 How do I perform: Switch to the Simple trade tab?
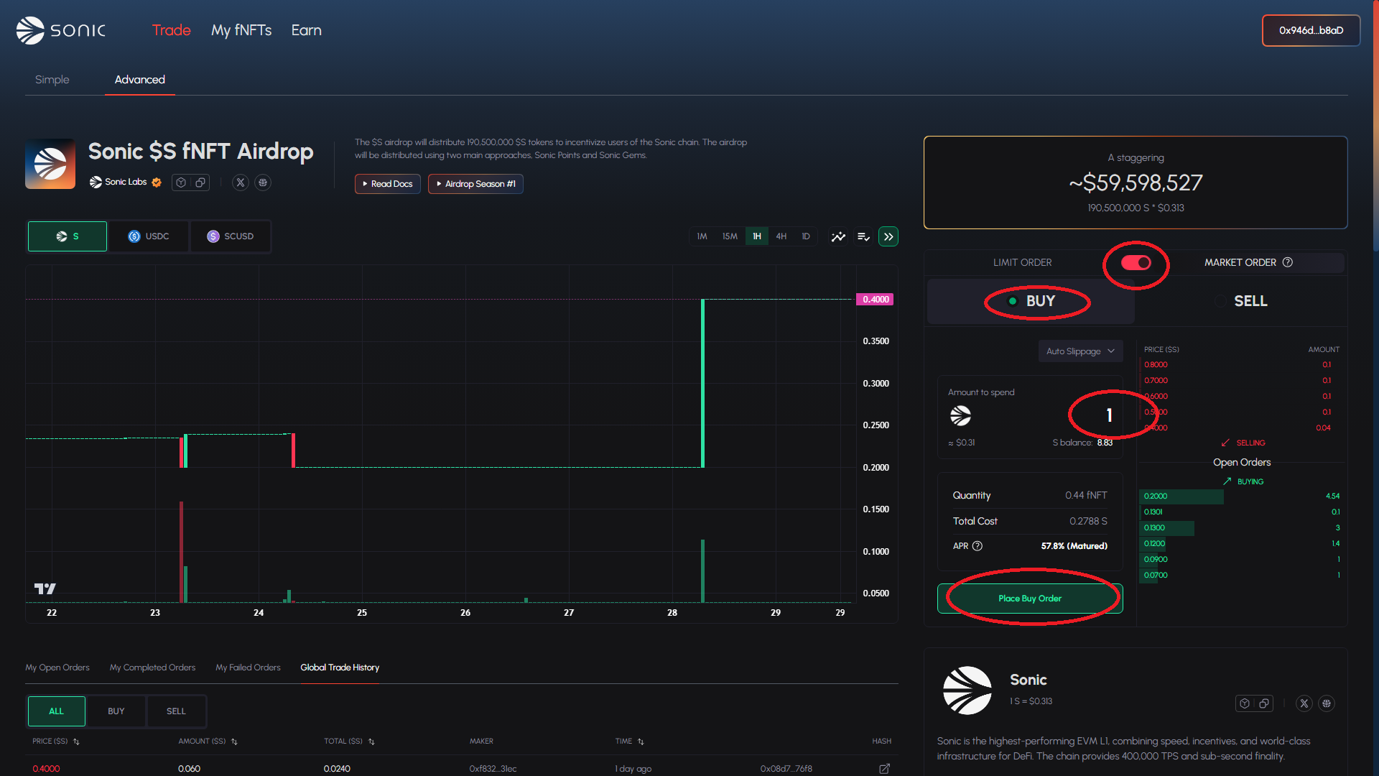52,80
